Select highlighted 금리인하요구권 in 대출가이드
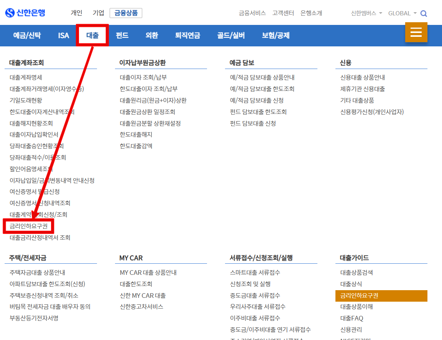442x340 pixels. click(381, 296)
